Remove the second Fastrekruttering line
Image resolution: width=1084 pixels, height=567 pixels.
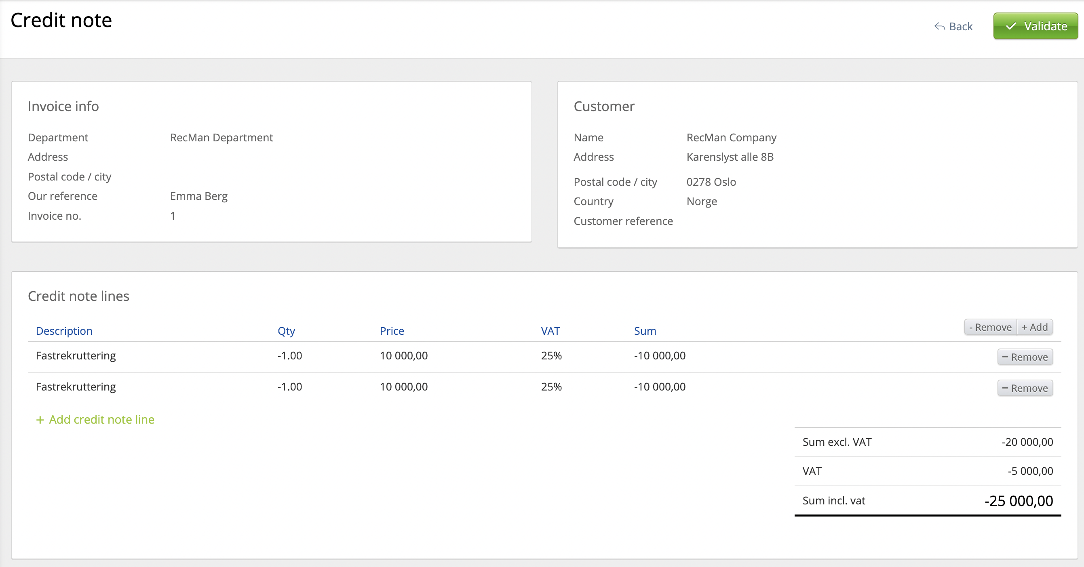tap(1025, 388)
